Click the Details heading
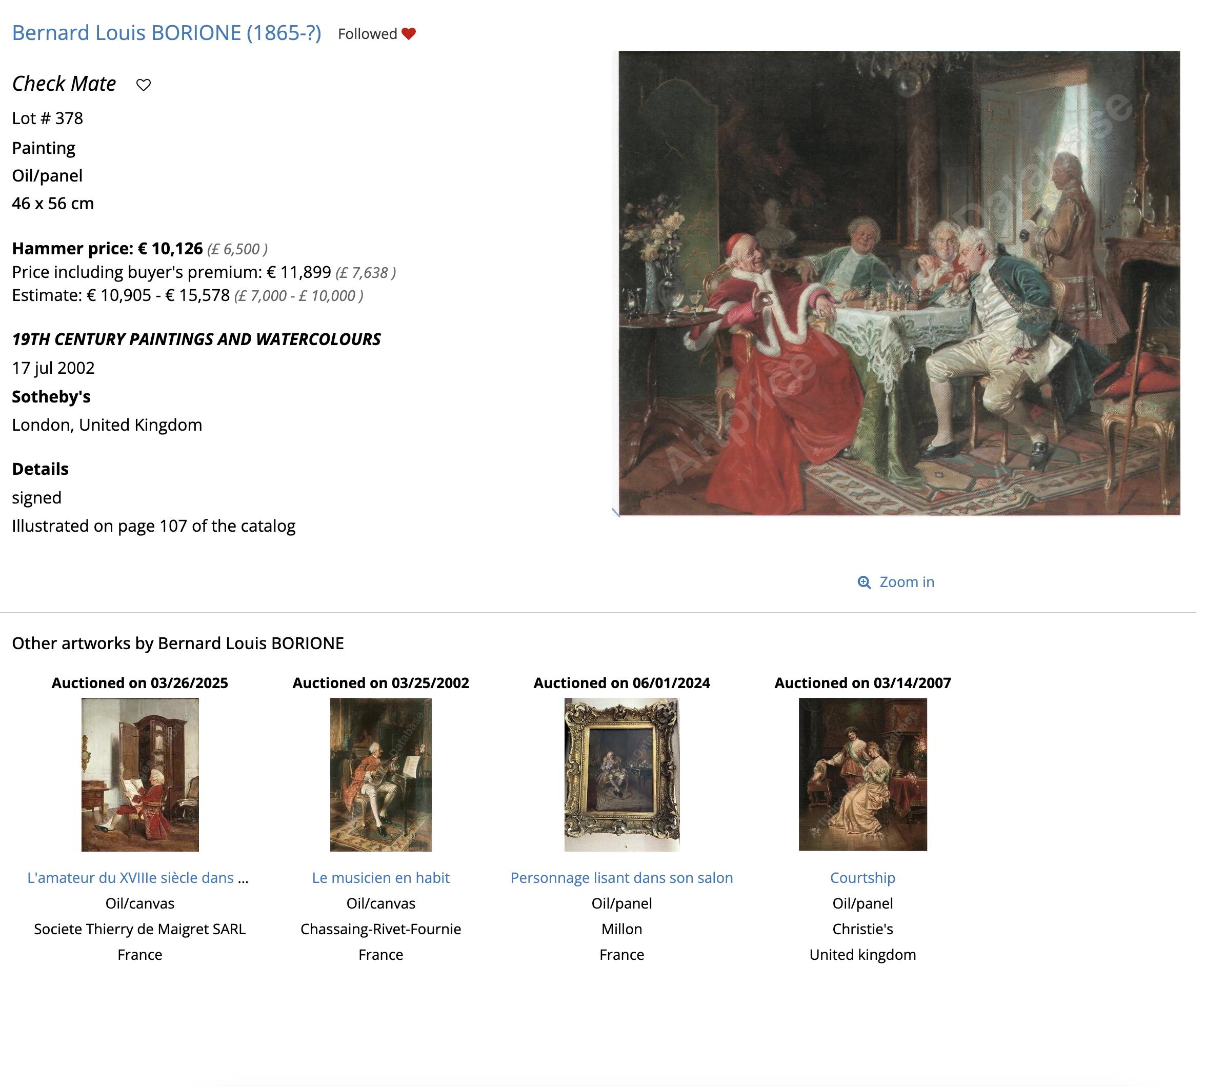Image resolution: width=1205 pixels, height=1087 pixels. click(40, 469)
